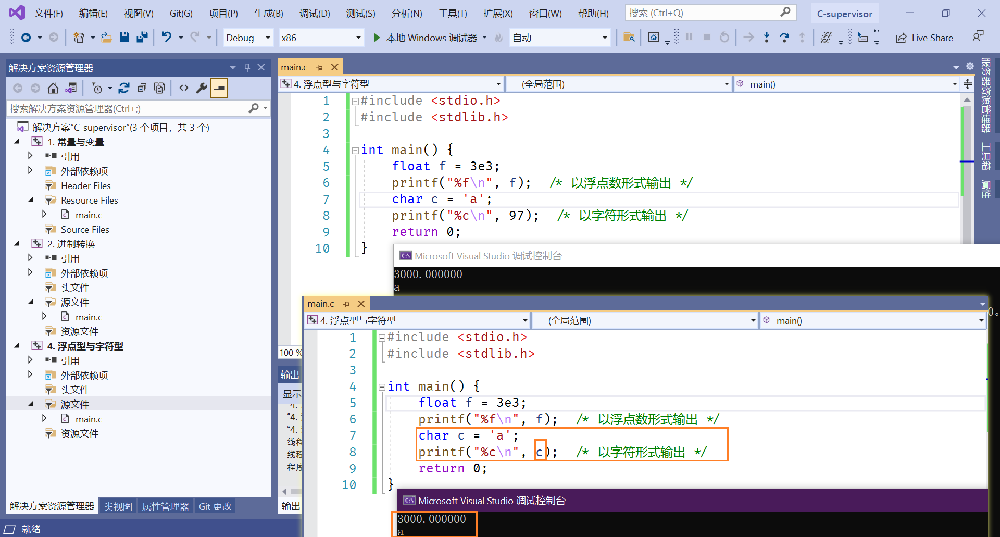
Task: Open properties with the wrench icon
Action: click(201, 88)
